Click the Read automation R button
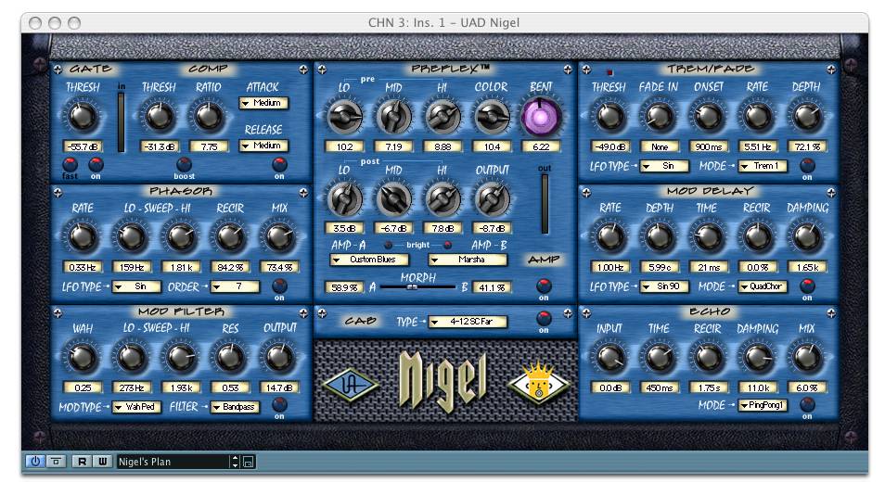 pos(82,462)
